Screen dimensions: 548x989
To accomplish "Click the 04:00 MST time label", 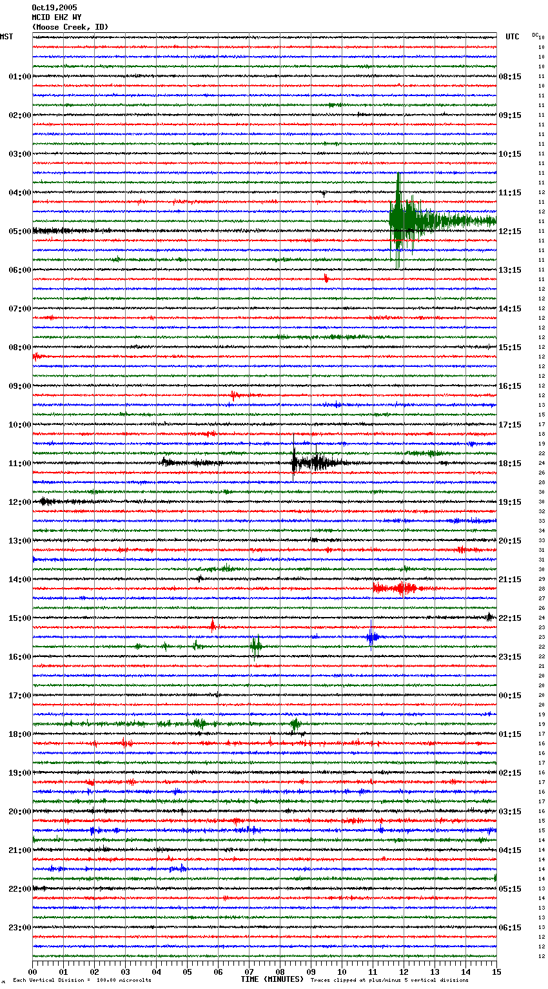I will pos(20,193).
